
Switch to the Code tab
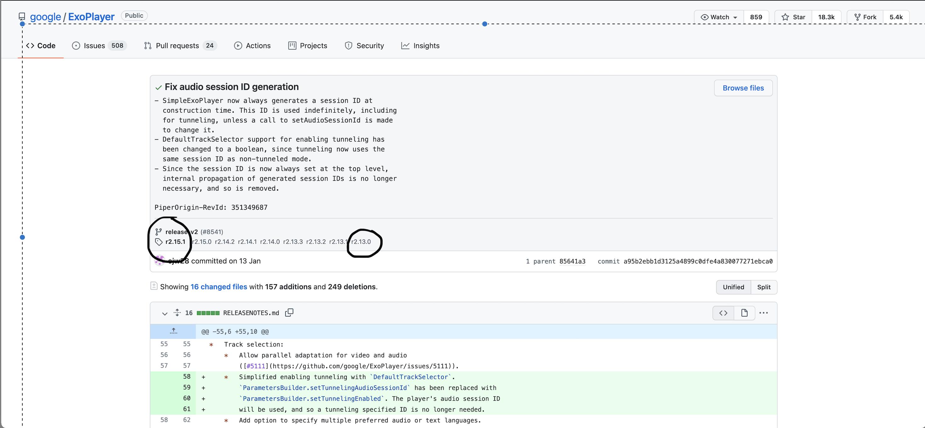(x=41, y=46)
